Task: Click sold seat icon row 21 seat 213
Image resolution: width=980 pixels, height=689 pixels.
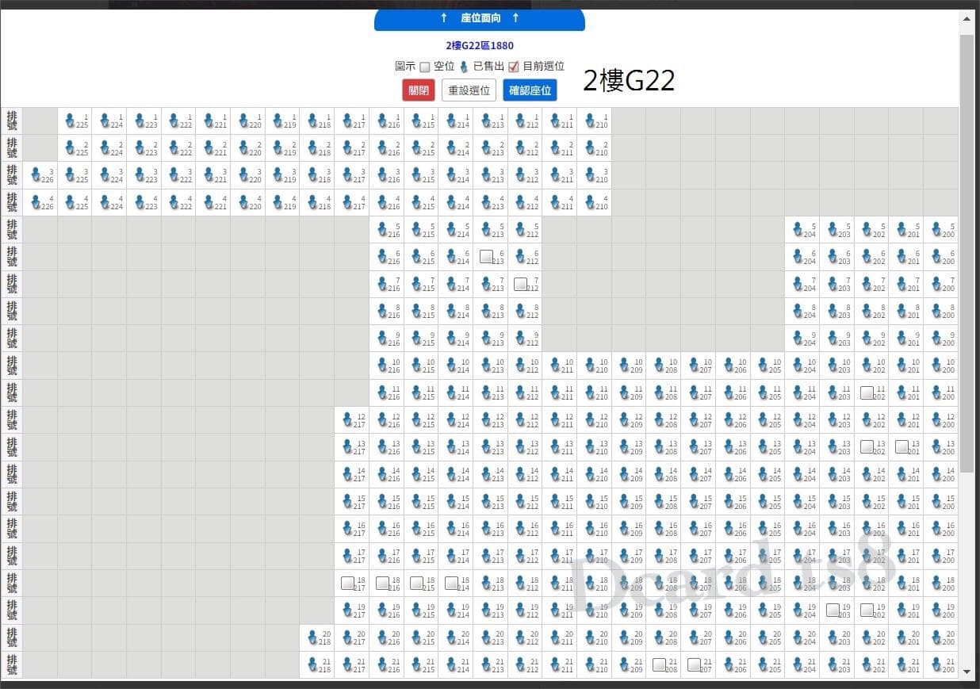Action: coord(487,664)
